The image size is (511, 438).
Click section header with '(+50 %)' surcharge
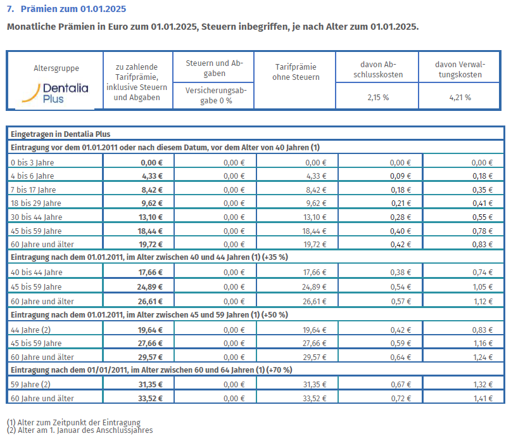tap(256, 315)
